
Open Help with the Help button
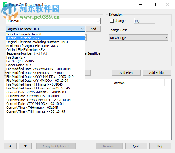click(160, 146)
